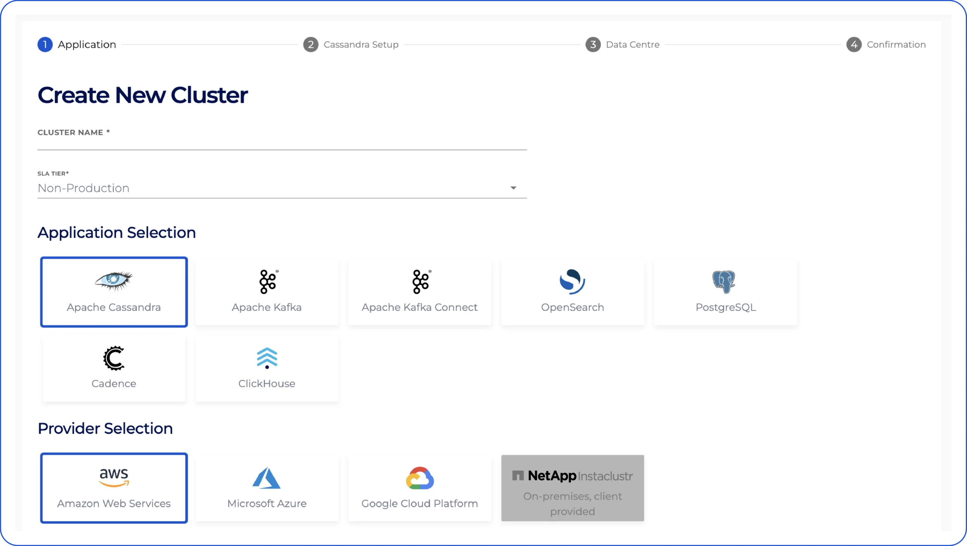This screenshot has height=546, width=967.
Task: Click the Application step number badge
Action: click(x=45, y=44)
